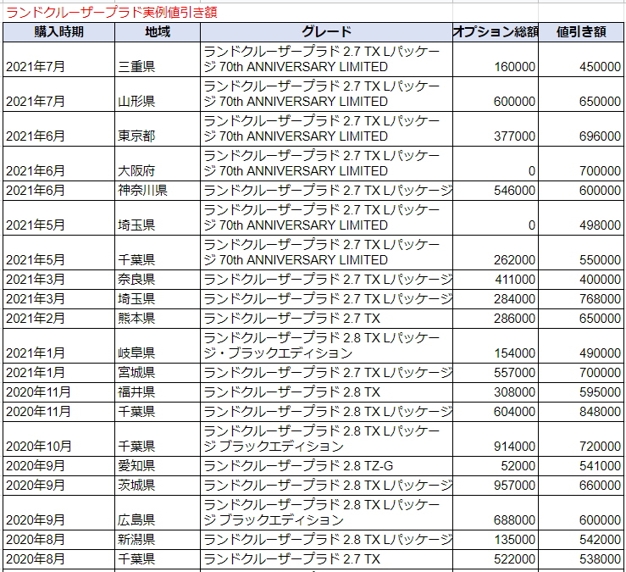
Task: Select grade cell in the 新潟県 row
Action: point(326,540)
